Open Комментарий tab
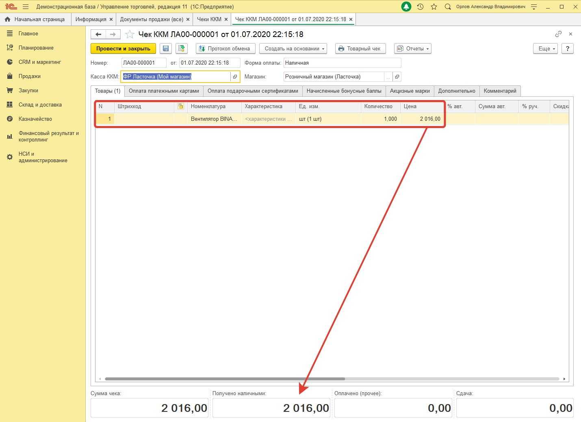This screenshot has width=581, height=422. tap(500, 91)
